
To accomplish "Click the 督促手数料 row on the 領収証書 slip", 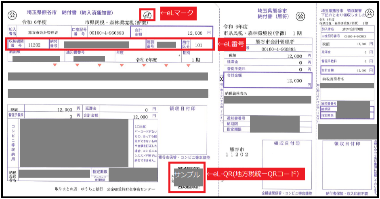I will (347, 61).
